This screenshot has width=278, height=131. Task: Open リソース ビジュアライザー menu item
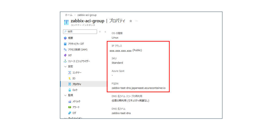point(79,61)
